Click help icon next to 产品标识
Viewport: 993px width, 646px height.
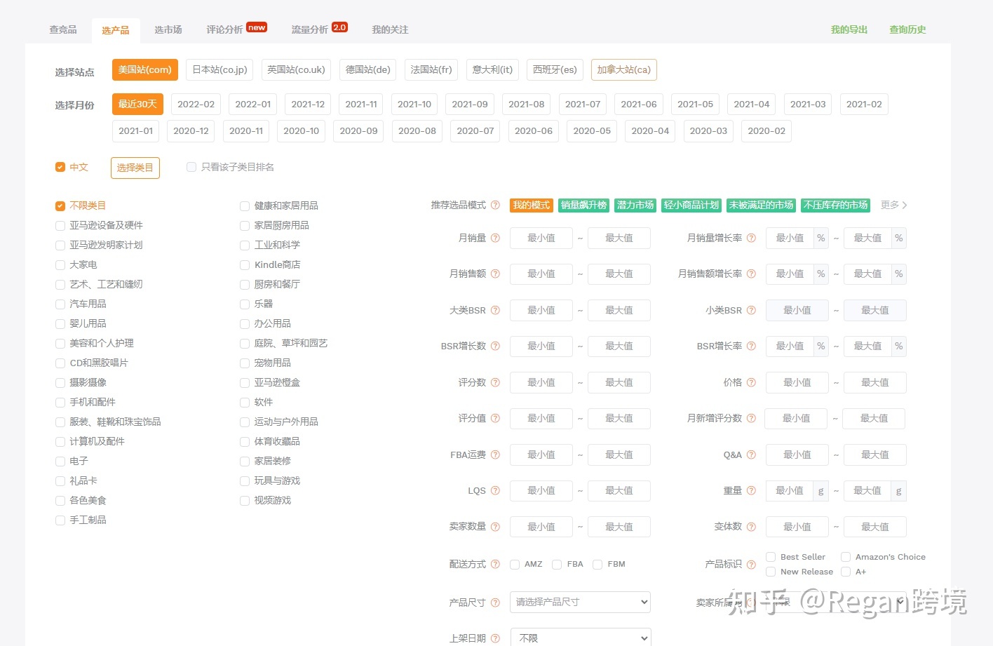pyautogui.click(x=751, y=565)
